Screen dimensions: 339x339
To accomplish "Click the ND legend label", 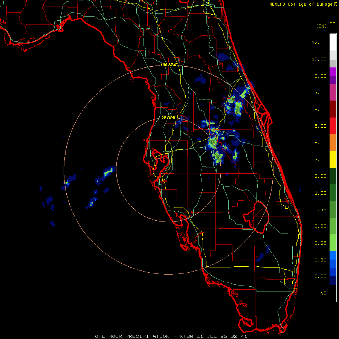I will click(x=324, y=293).
